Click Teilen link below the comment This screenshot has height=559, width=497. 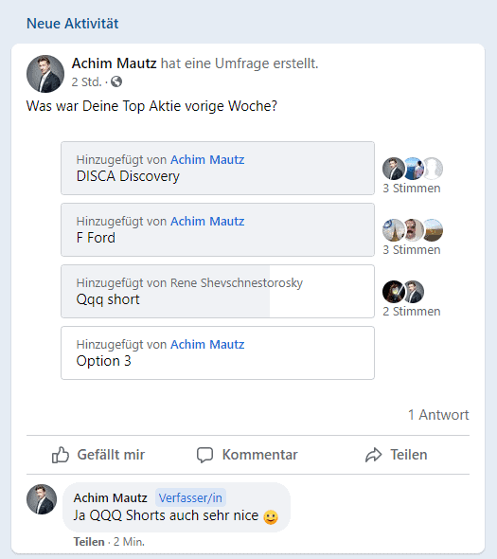click(x=89, y=542)
